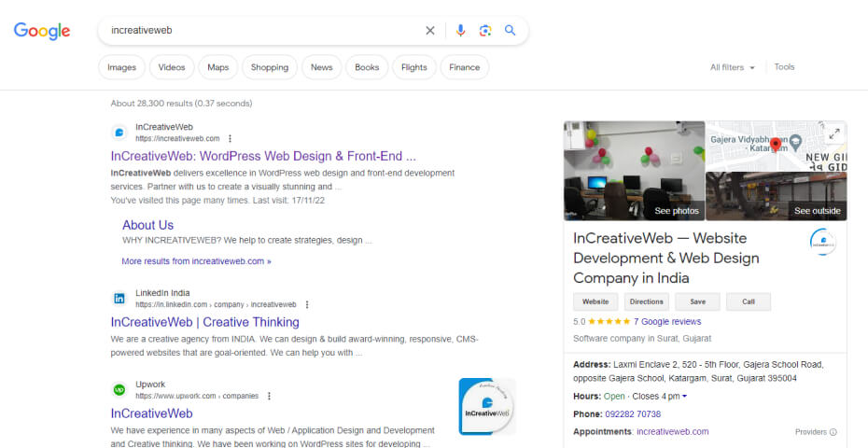
Task: Submit search with magnifying glass icon
Action: pos(511,31)
